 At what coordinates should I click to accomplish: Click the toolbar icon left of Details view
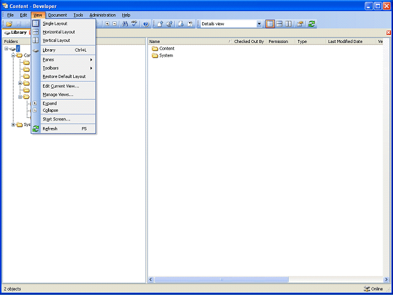190,24
